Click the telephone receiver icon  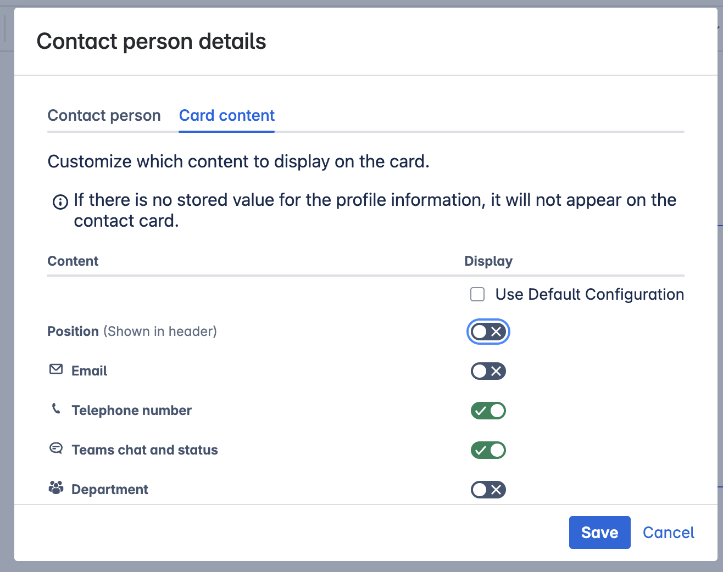[55, 408]
